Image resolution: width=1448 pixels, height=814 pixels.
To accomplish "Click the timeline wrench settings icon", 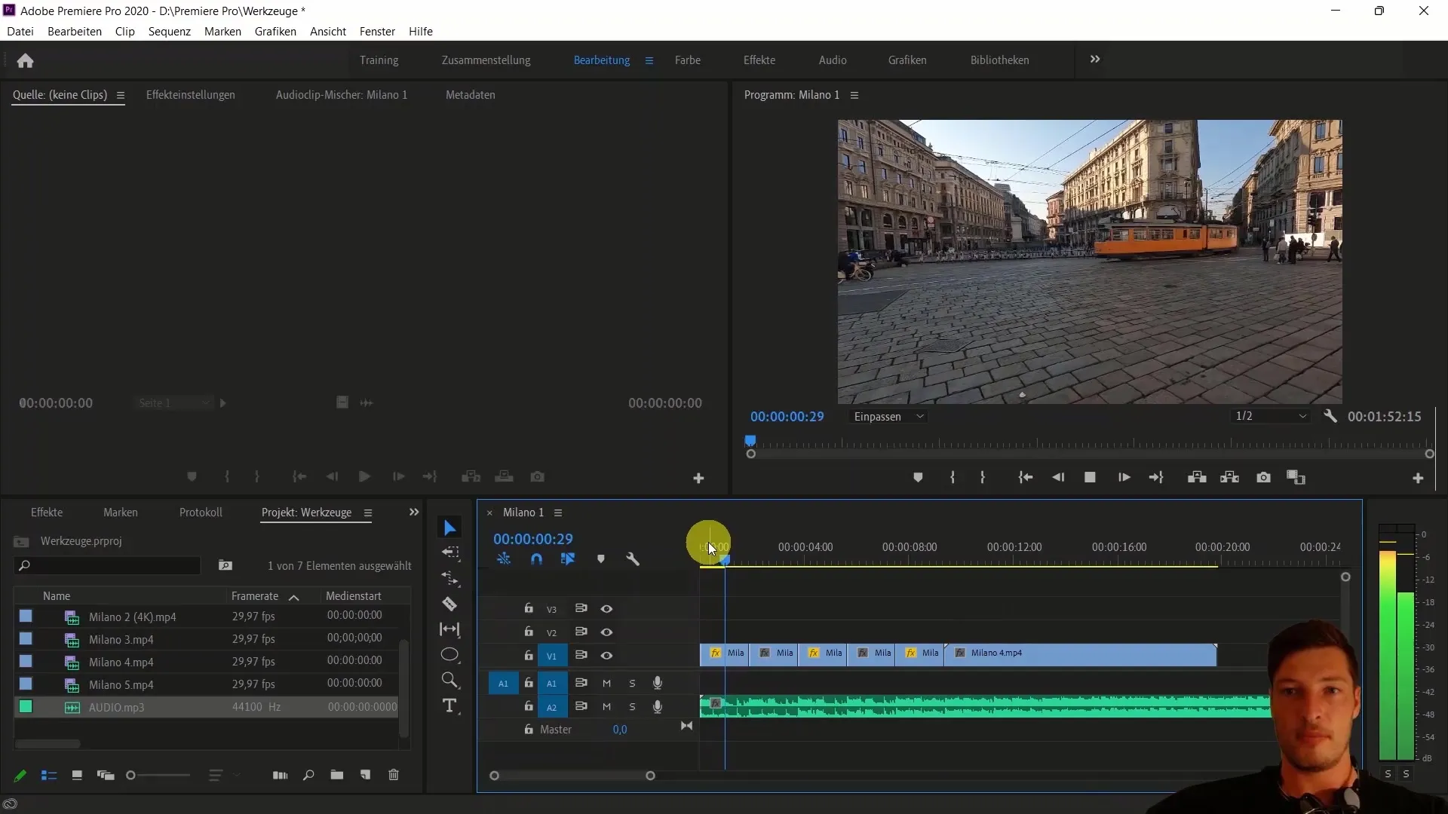I will pyautogui.click(x=633, y=559).
